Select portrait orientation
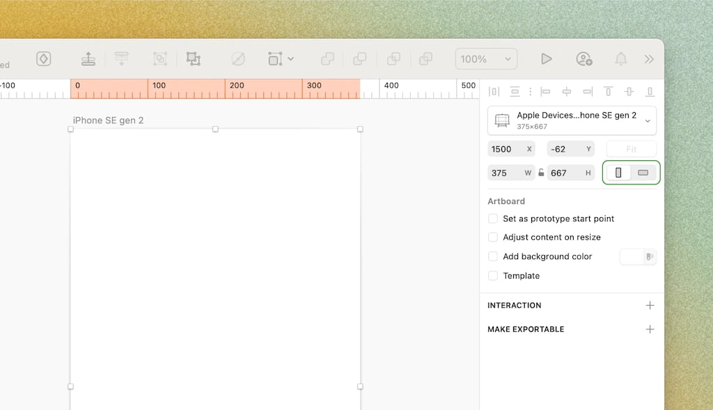 [x=618, y=173]
